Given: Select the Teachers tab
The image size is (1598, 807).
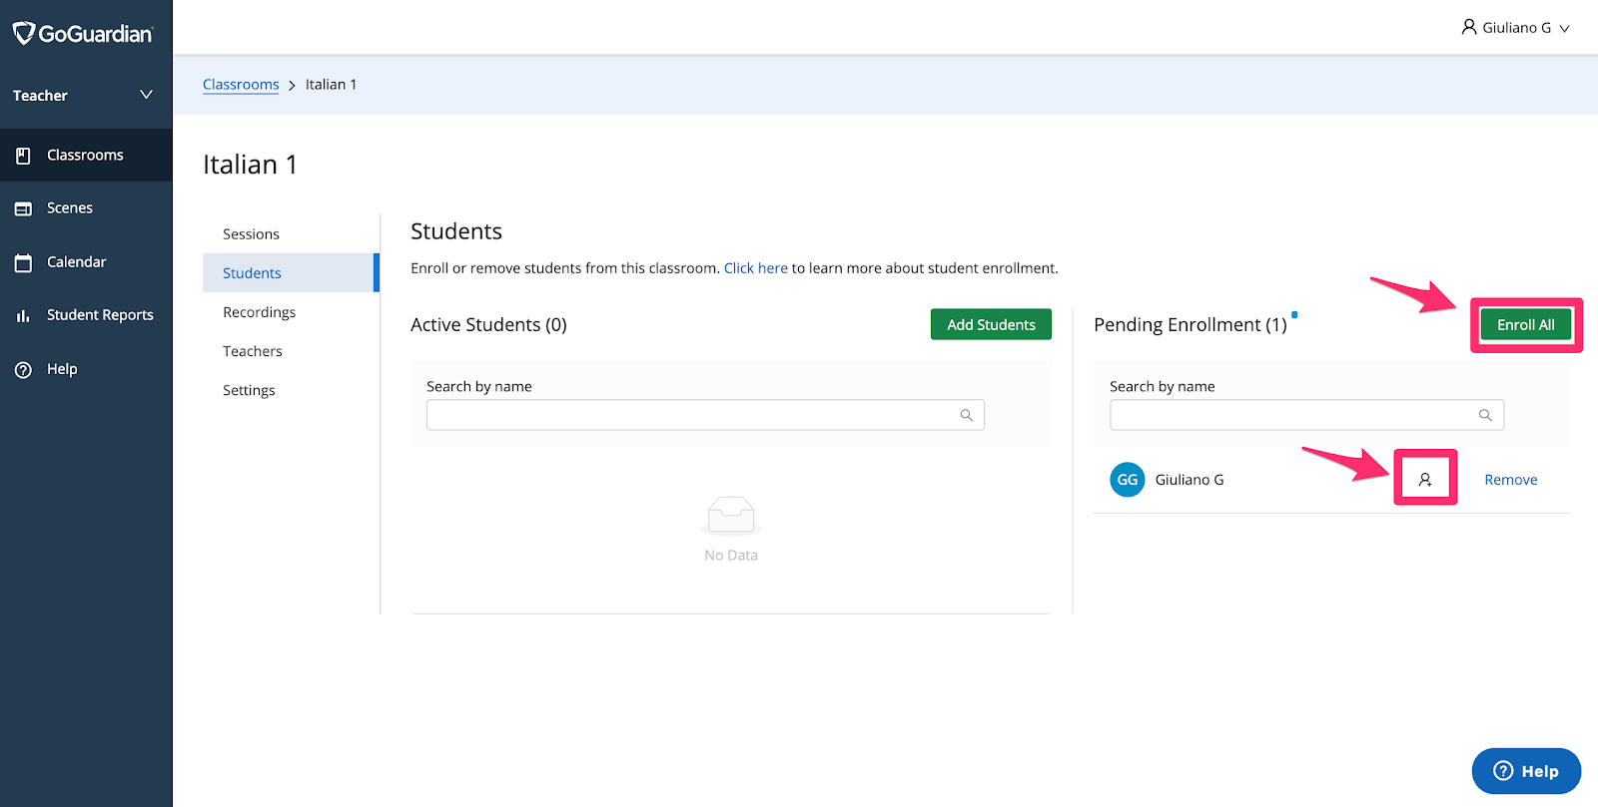Looking at the screenshot, I should click(x=252, y=351).
